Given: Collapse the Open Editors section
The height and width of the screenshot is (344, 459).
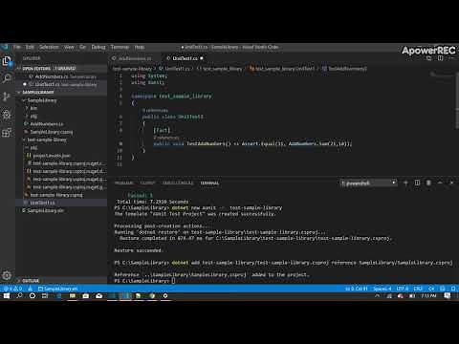Looking at the screenshot, I should tap(61, 69).
